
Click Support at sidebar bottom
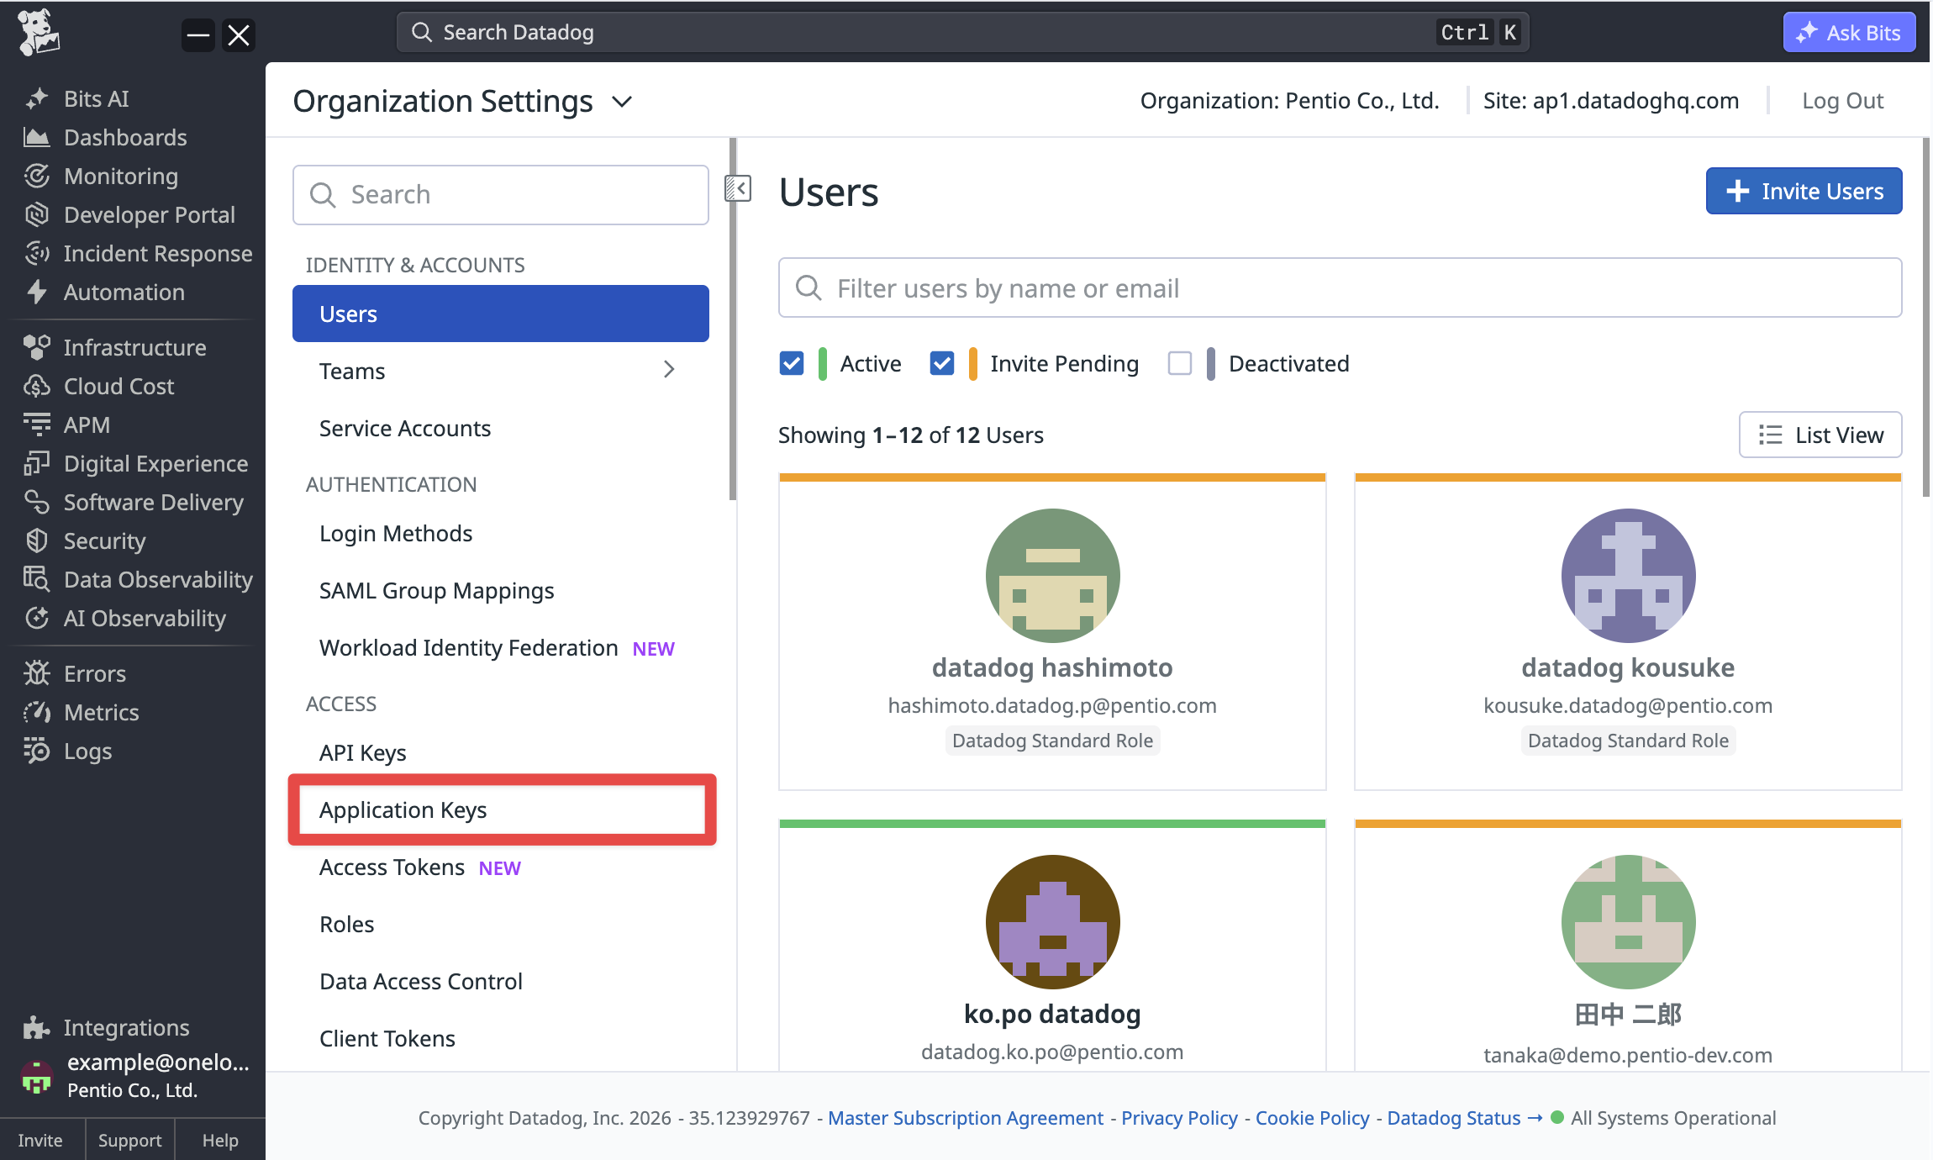pos(129,1141)
